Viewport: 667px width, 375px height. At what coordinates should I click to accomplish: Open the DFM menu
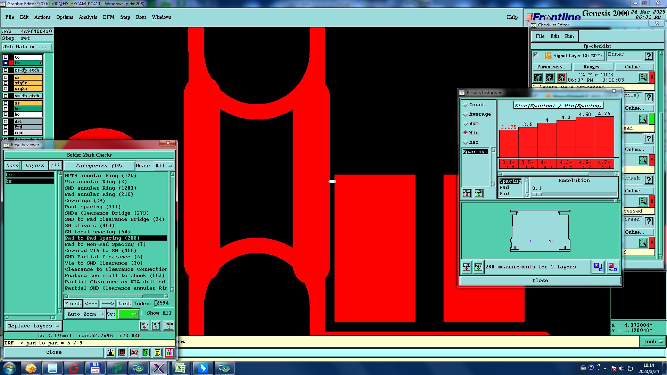click(108, 17)
